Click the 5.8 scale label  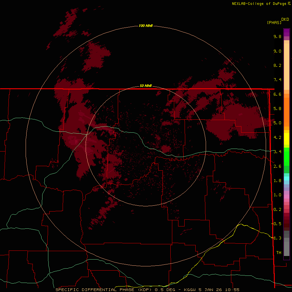coord(277,109)
